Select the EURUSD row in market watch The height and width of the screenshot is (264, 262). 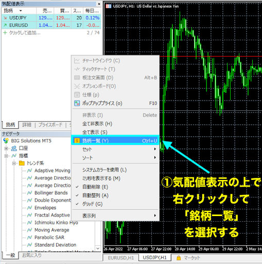[x=51, y=25]
